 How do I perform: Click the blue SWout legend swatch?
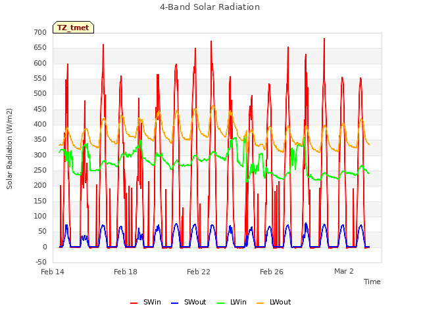174,303
